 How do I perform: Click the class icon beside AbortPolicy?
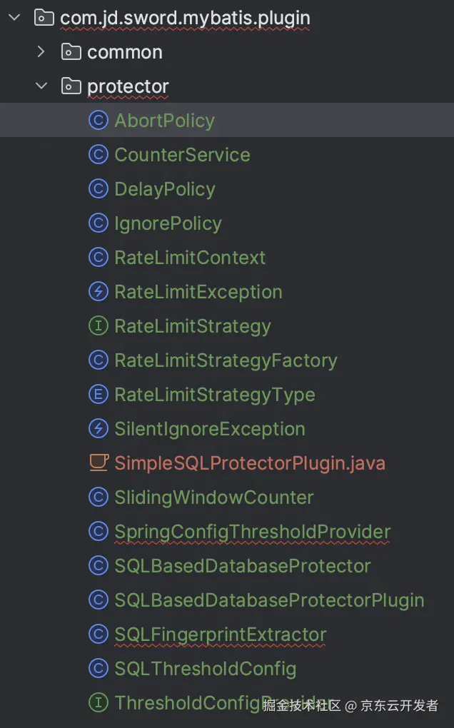click(x=98, y=121)
